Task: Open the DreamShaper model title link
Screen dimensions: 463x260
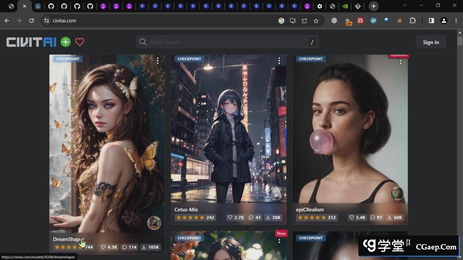Action: pyautogui.click(x=69, y=239)
